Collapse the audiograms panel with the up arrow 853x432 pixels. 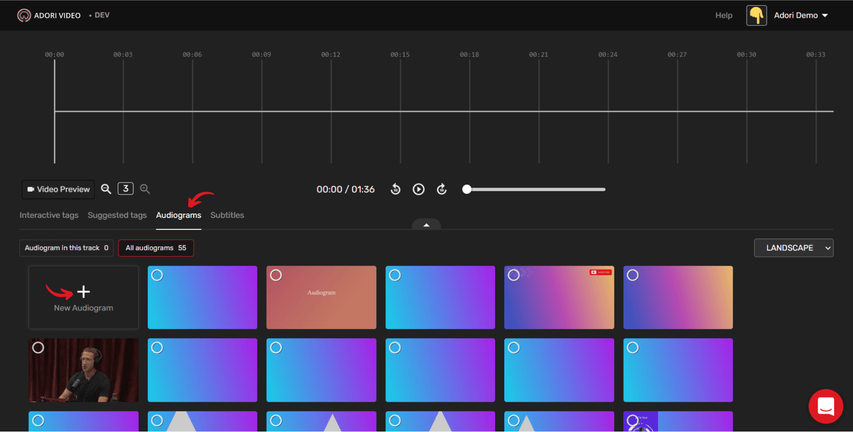[426, 225]
